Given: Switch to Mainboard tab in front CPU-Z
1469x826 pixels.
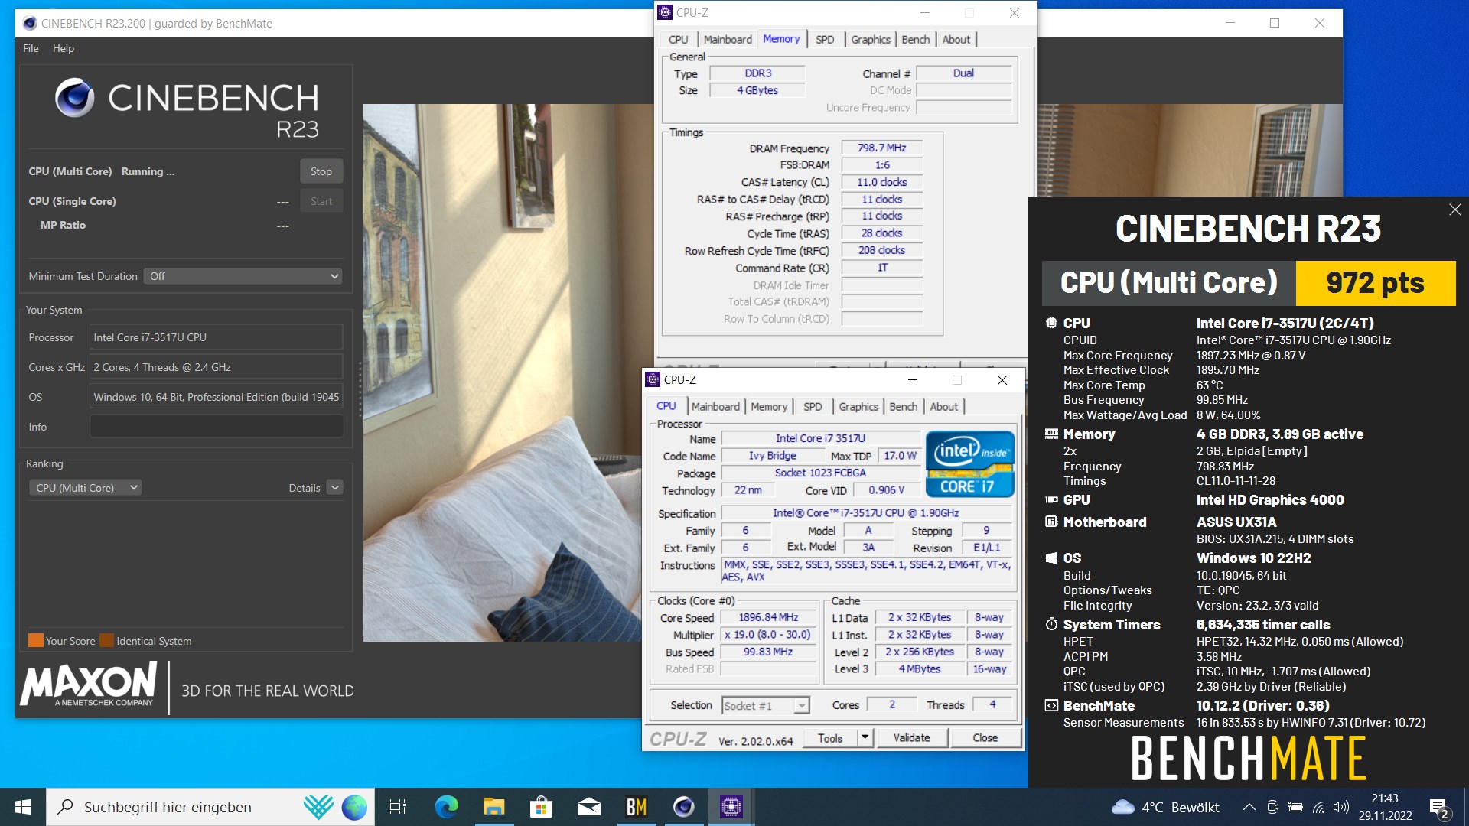Looking at the screenshot, I should point(715,406).
